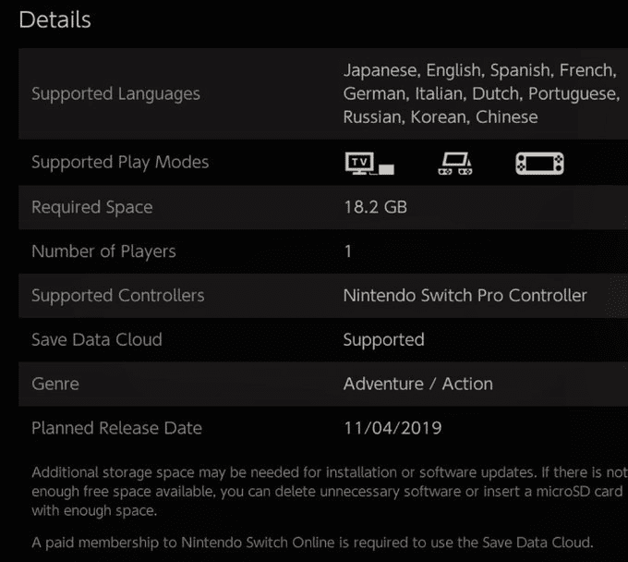Click the tabletop mode play icon
The height and width of the screenshot is (562, 628).
454,165
